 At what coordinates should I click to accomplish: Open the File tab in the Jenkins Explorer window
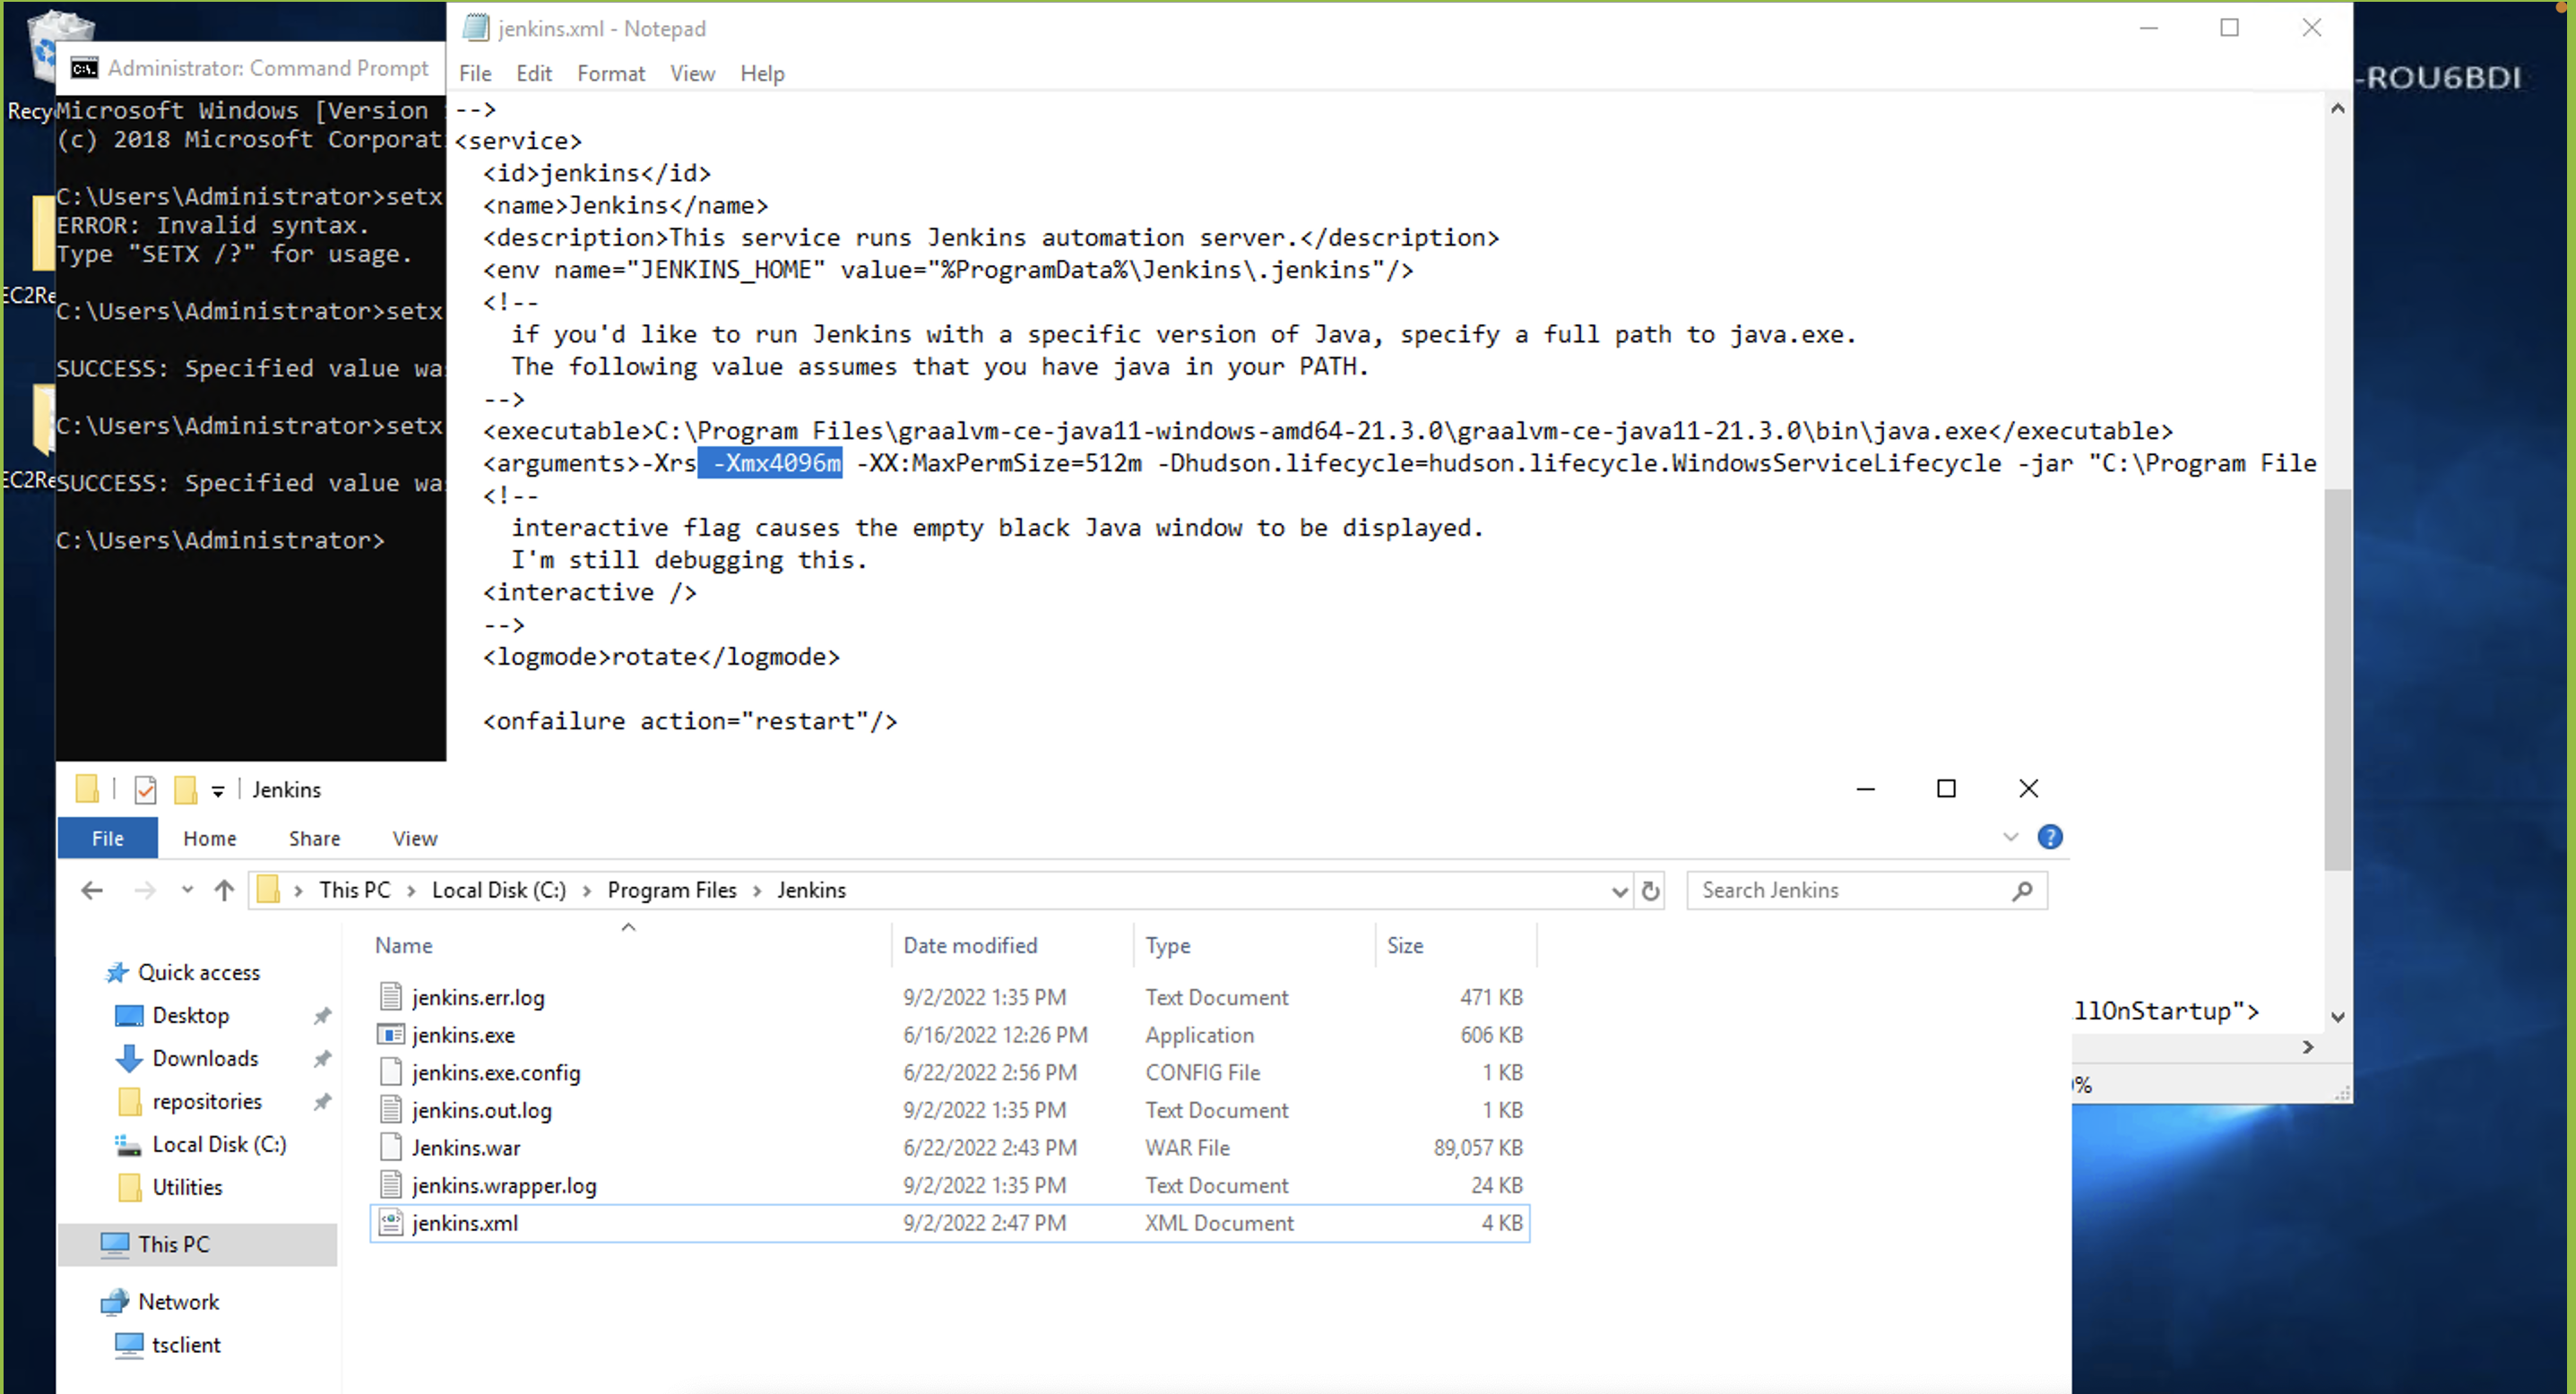(x=107, y=839)
